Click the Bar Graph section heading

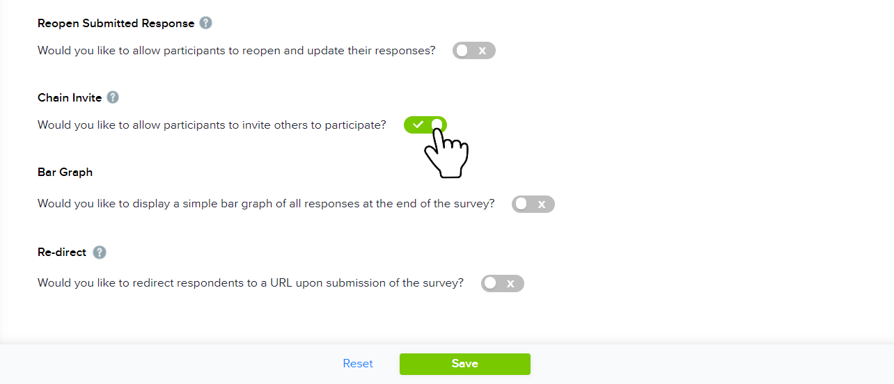[65, 172]
